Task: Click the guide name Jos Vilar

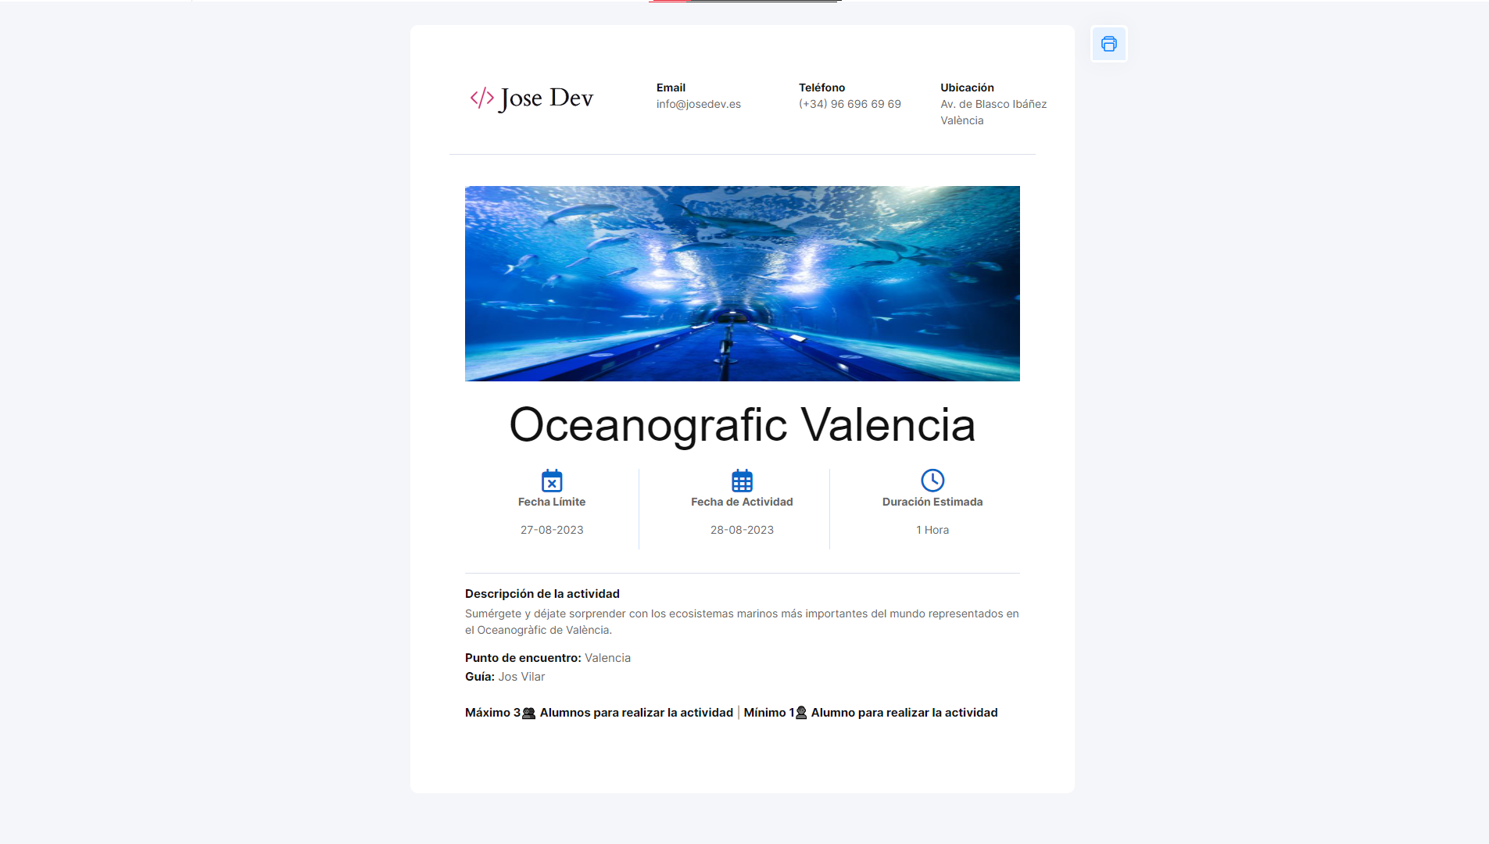Action: tap(521, 677)
